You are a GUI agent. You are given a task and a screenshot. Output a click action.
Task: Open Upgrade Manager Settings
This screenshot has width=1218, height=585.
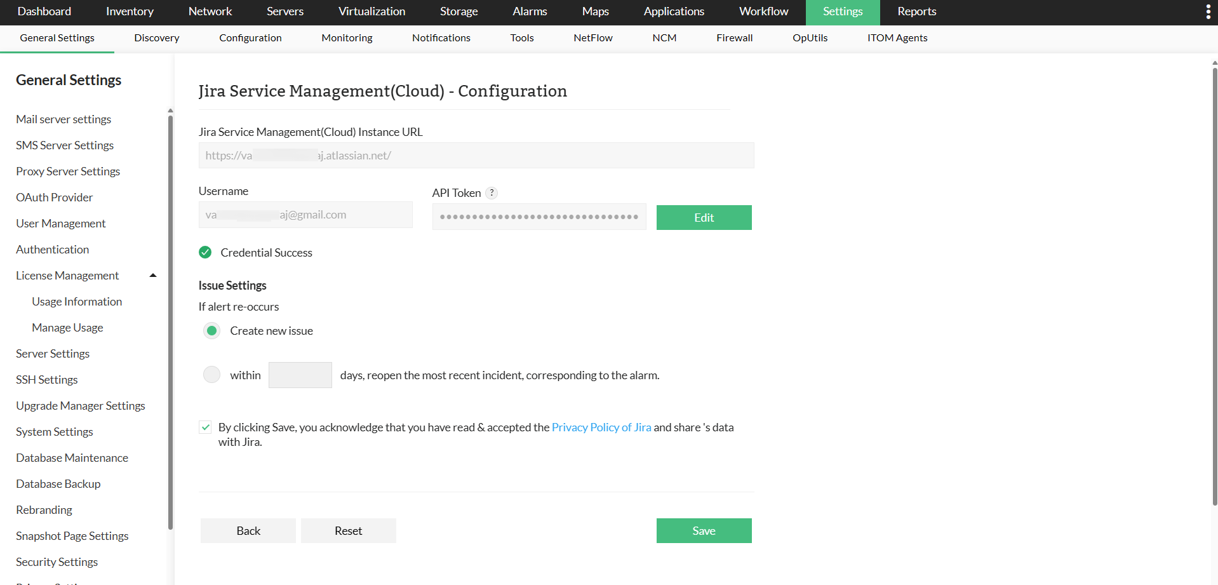81,406
